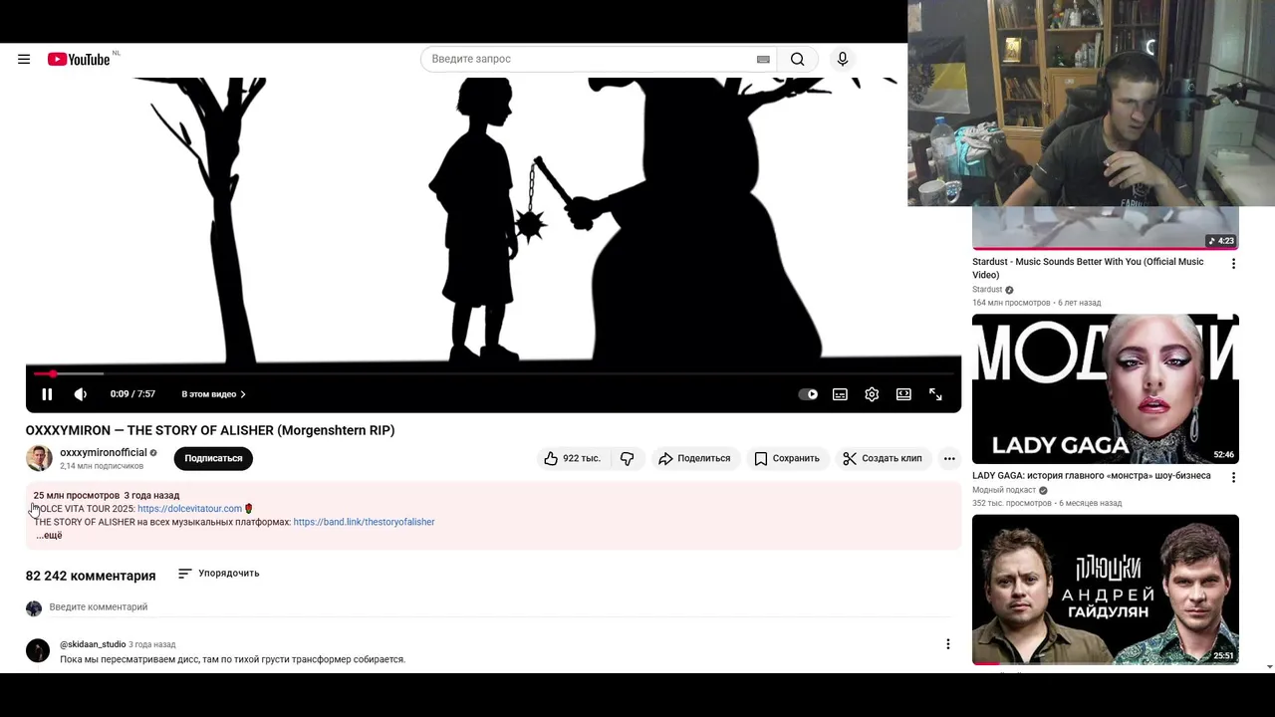Turn on subtitles in the player

click(840, 394)
